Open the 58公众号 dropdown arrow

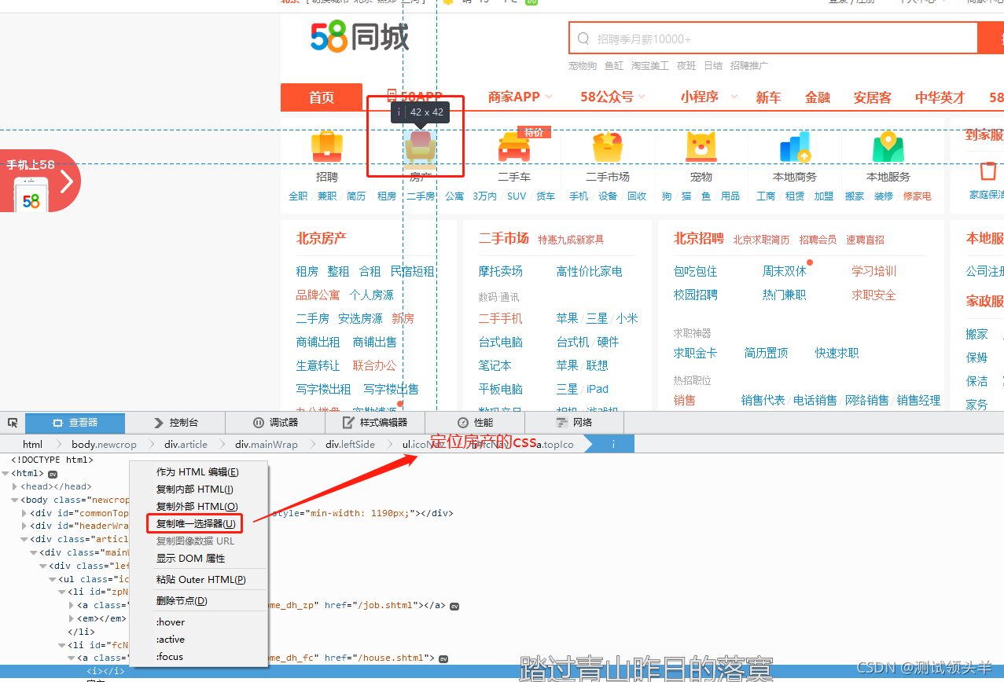coord(642,97)
